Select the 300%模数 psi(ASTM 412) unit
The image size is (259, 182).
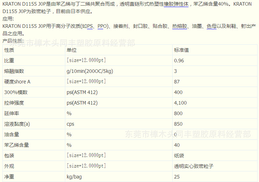pos(82,92)
